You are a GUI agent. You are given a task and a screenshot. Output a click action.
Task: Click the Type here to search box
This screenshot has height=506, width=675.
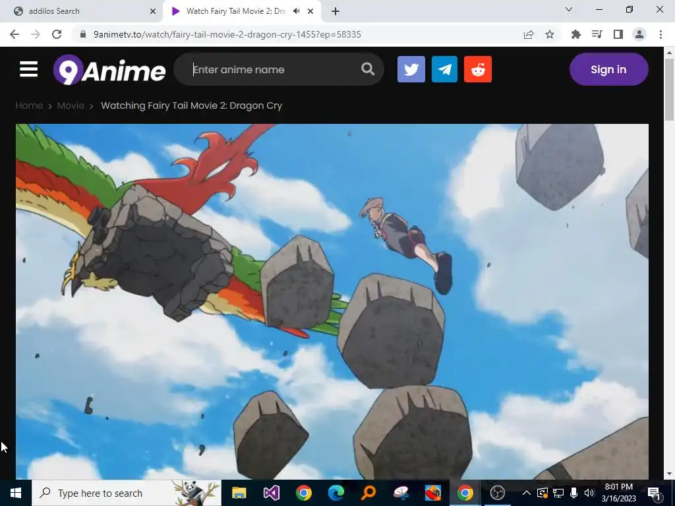tap(126, 493)
